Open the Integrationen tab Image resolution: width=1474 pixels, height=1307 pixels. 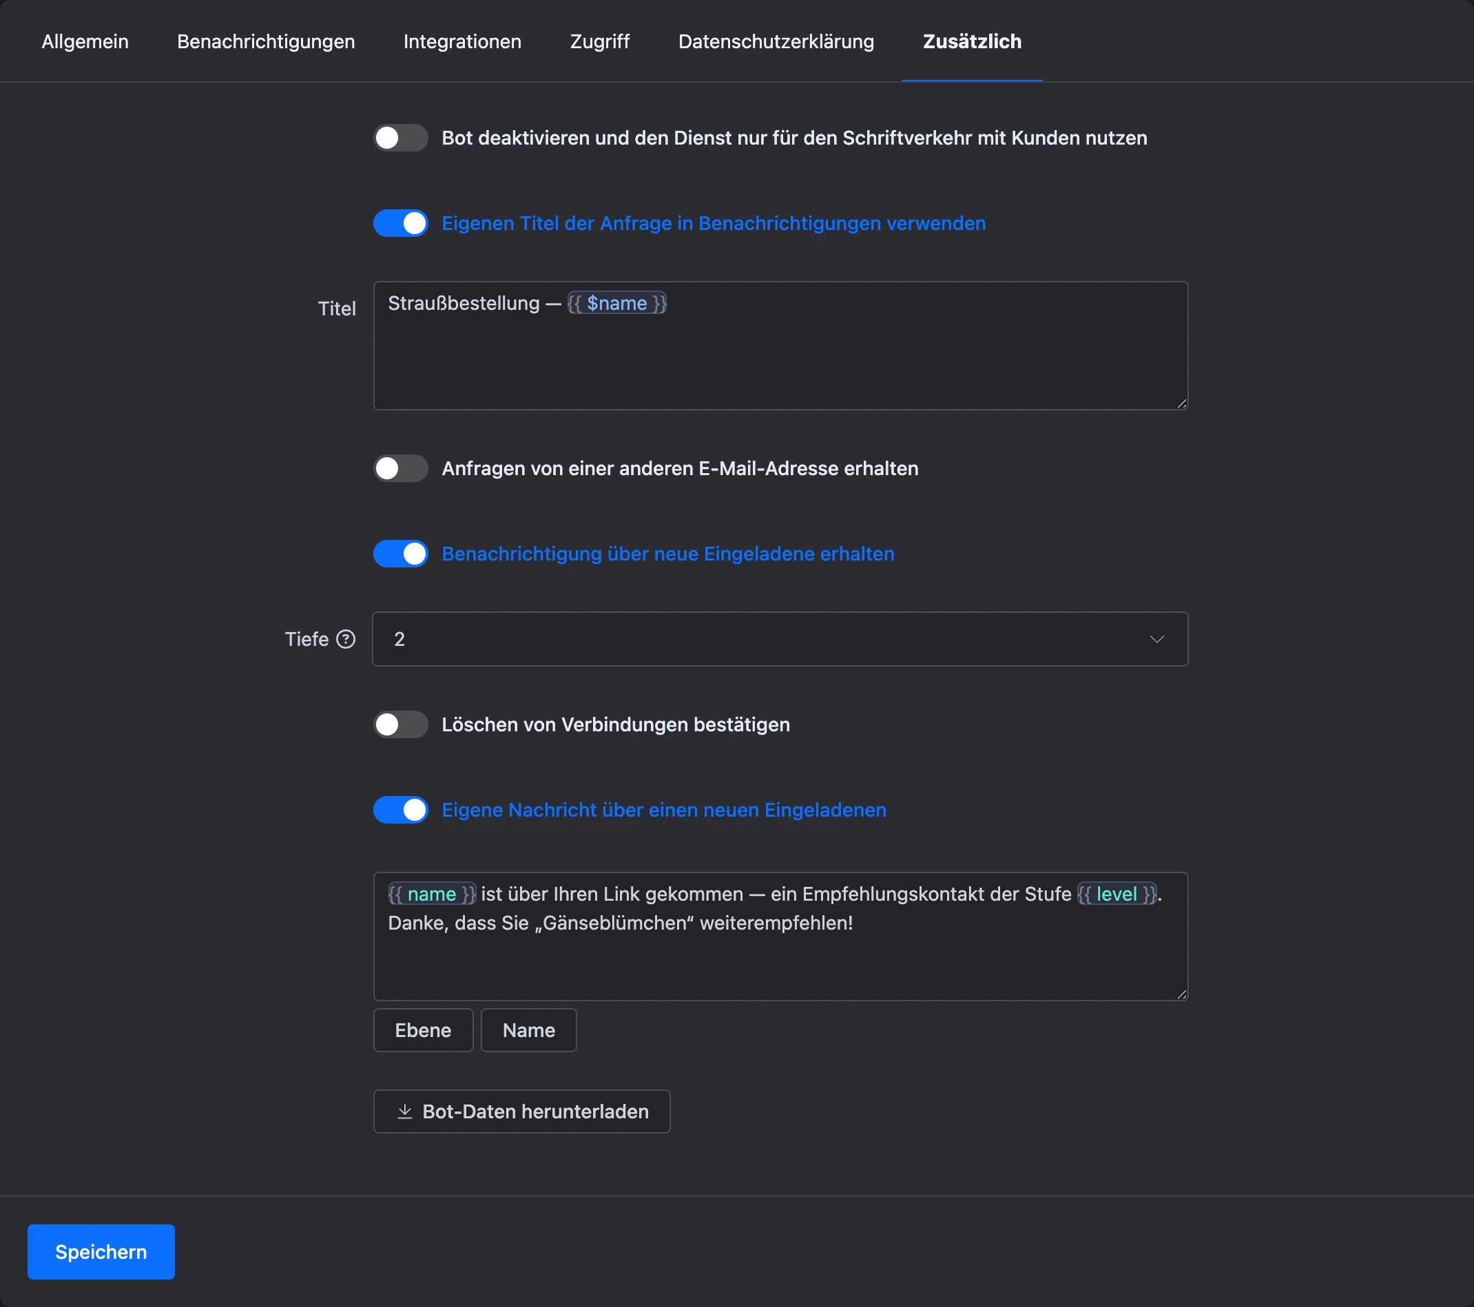pos(462,42)
